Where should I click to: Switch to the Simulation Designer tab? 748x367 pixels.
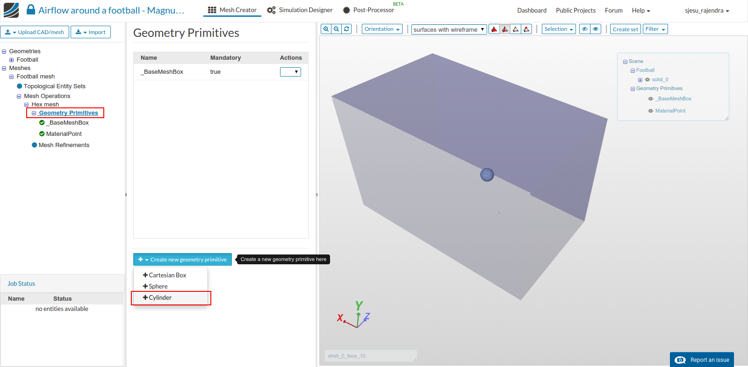[x=300, y=10]
